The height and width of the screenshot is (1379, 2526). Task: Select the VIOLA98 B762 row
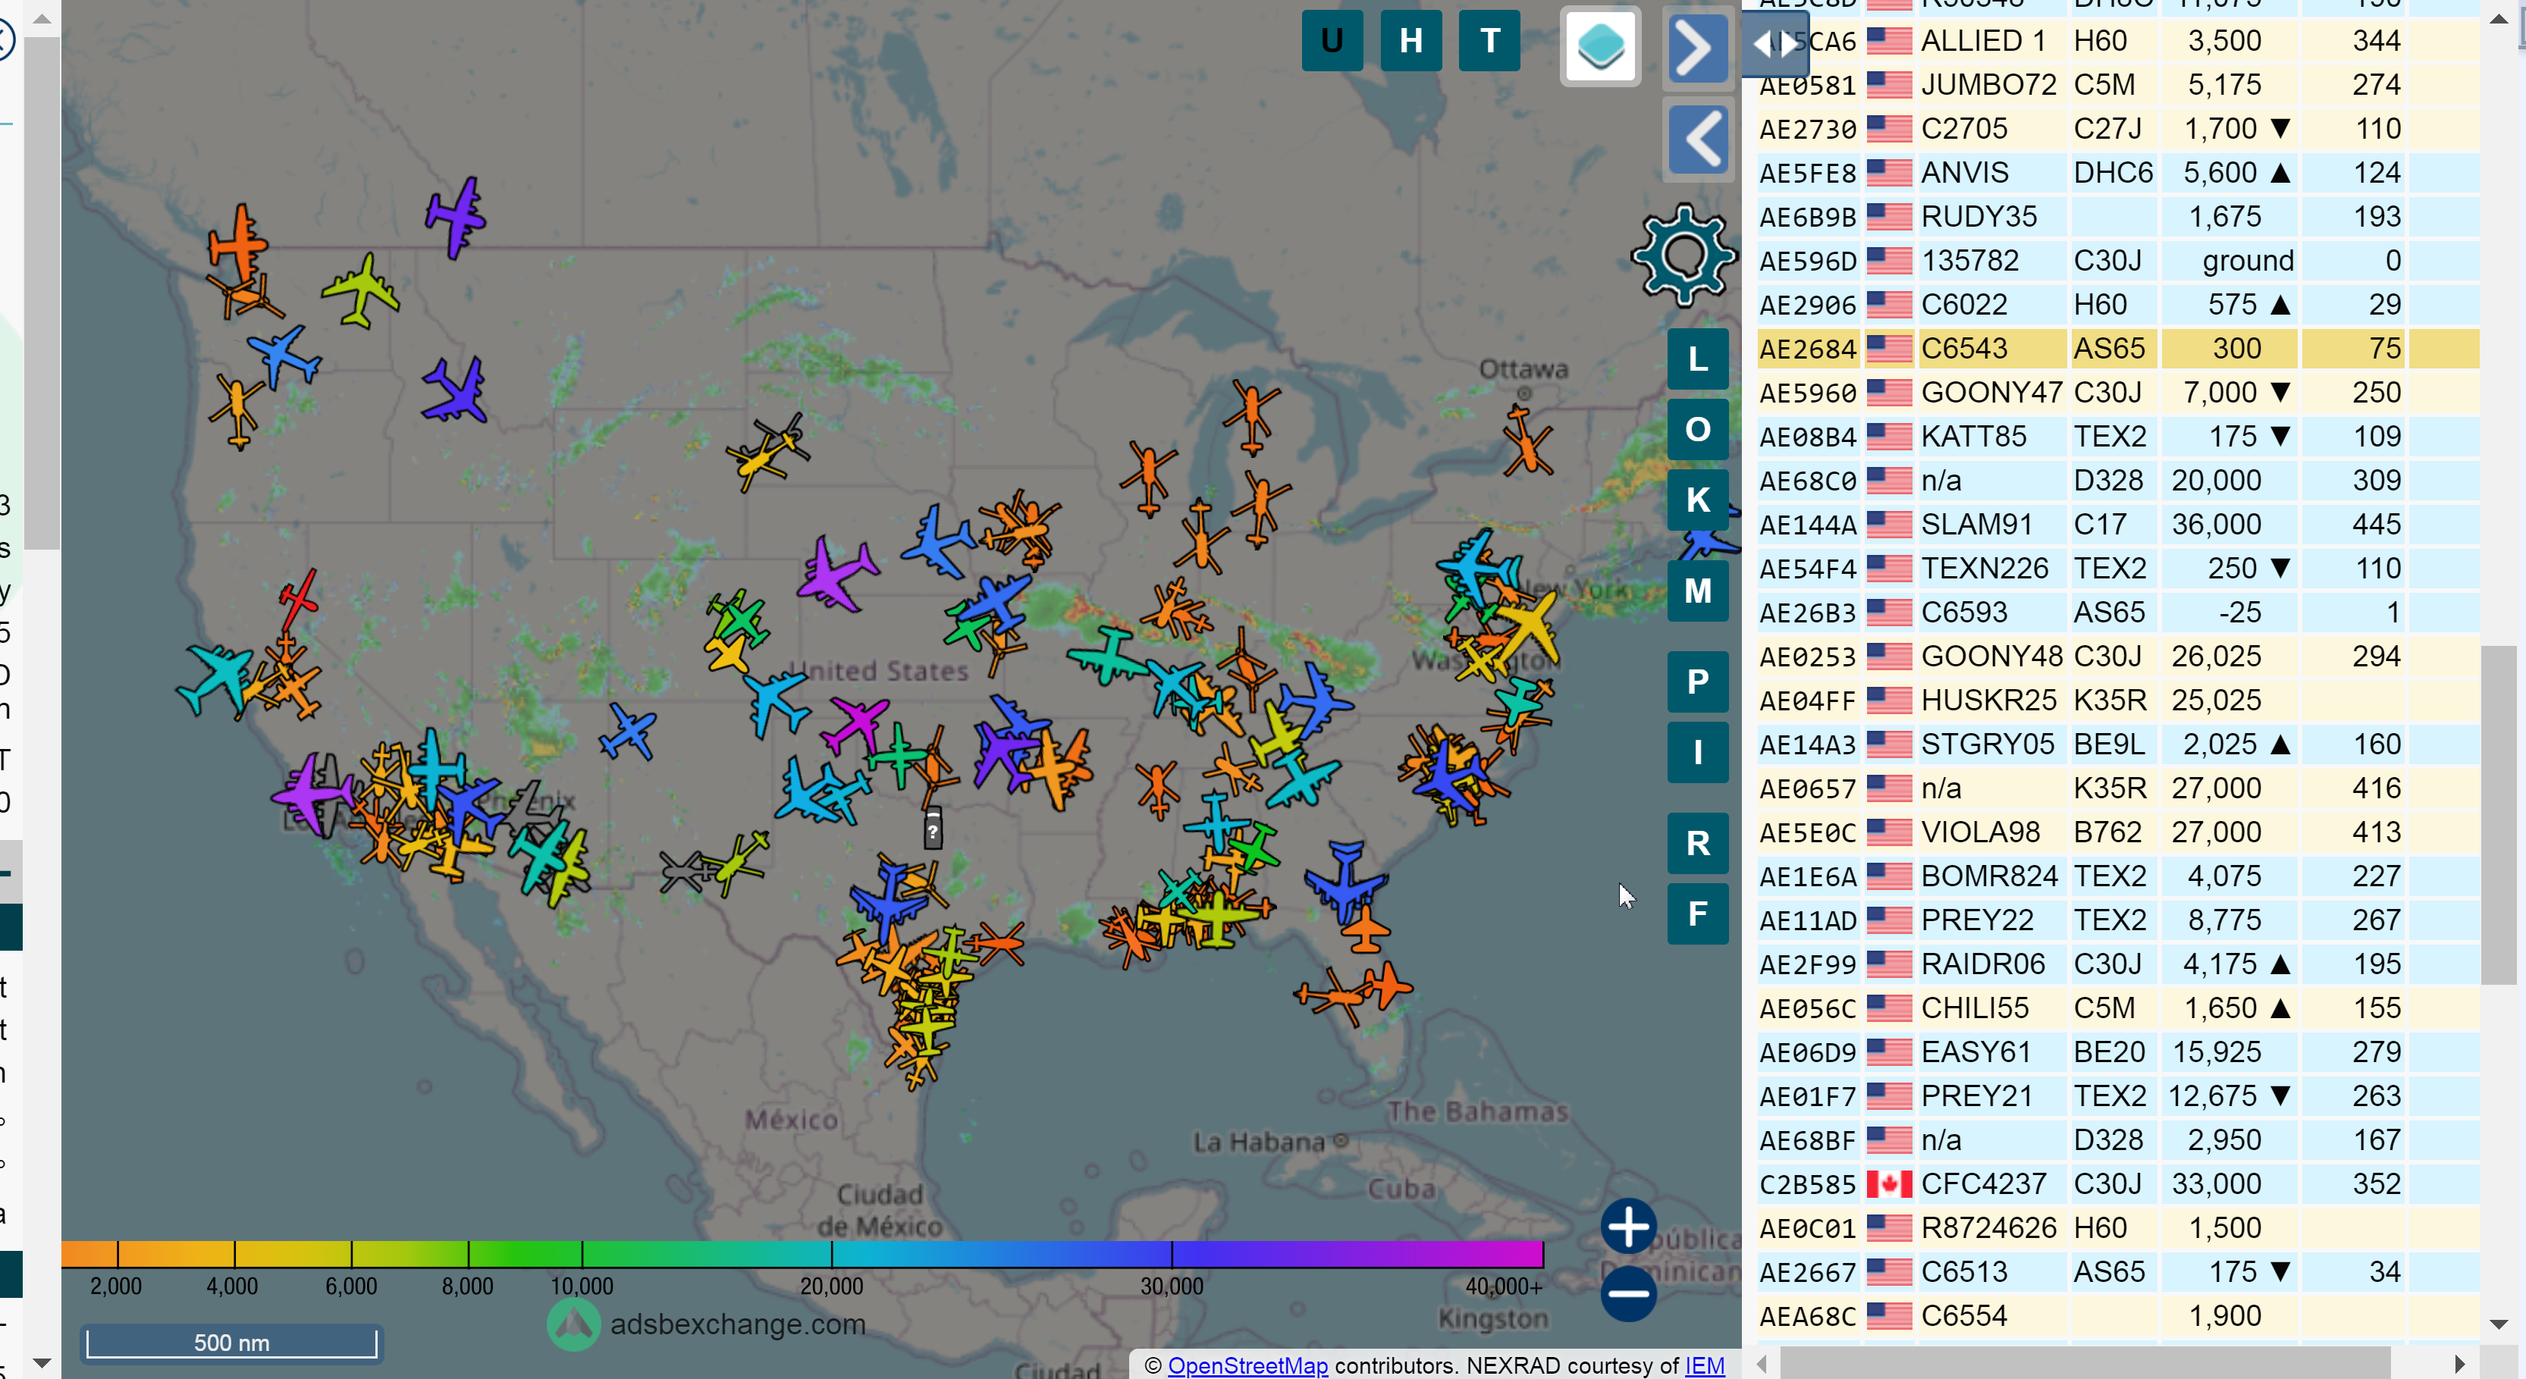coord(2118,832)
